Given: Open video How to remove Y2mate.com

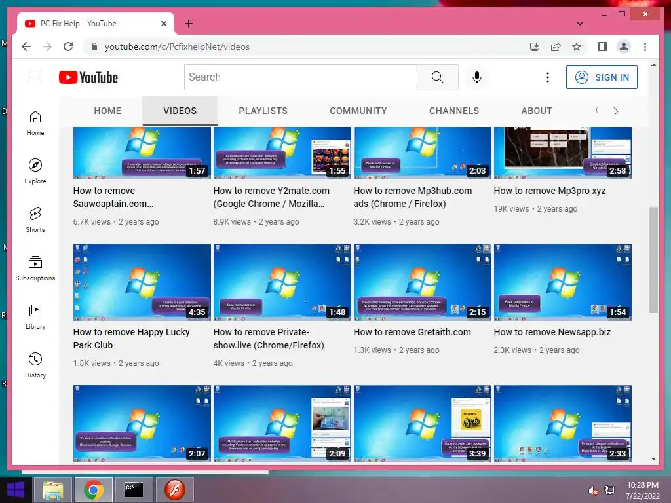Looking at the screenshot, I should click(x=271, y=197).
